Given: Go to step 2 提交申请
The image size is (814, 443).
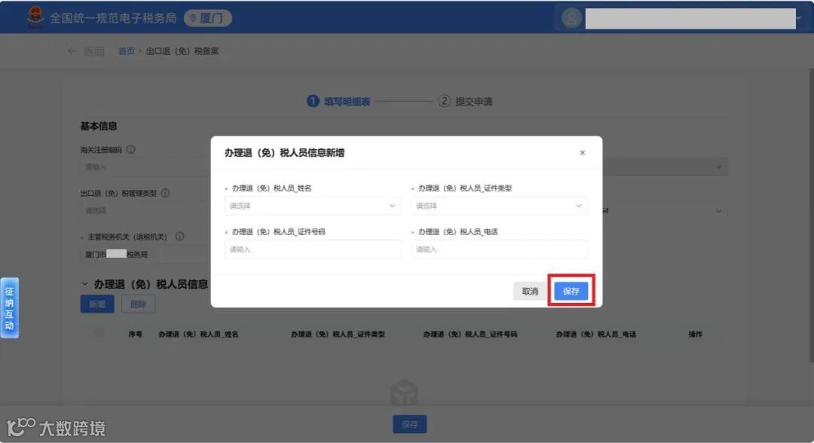Looking at the screenshot, I should pyautogui.click(x=466, y=101).
